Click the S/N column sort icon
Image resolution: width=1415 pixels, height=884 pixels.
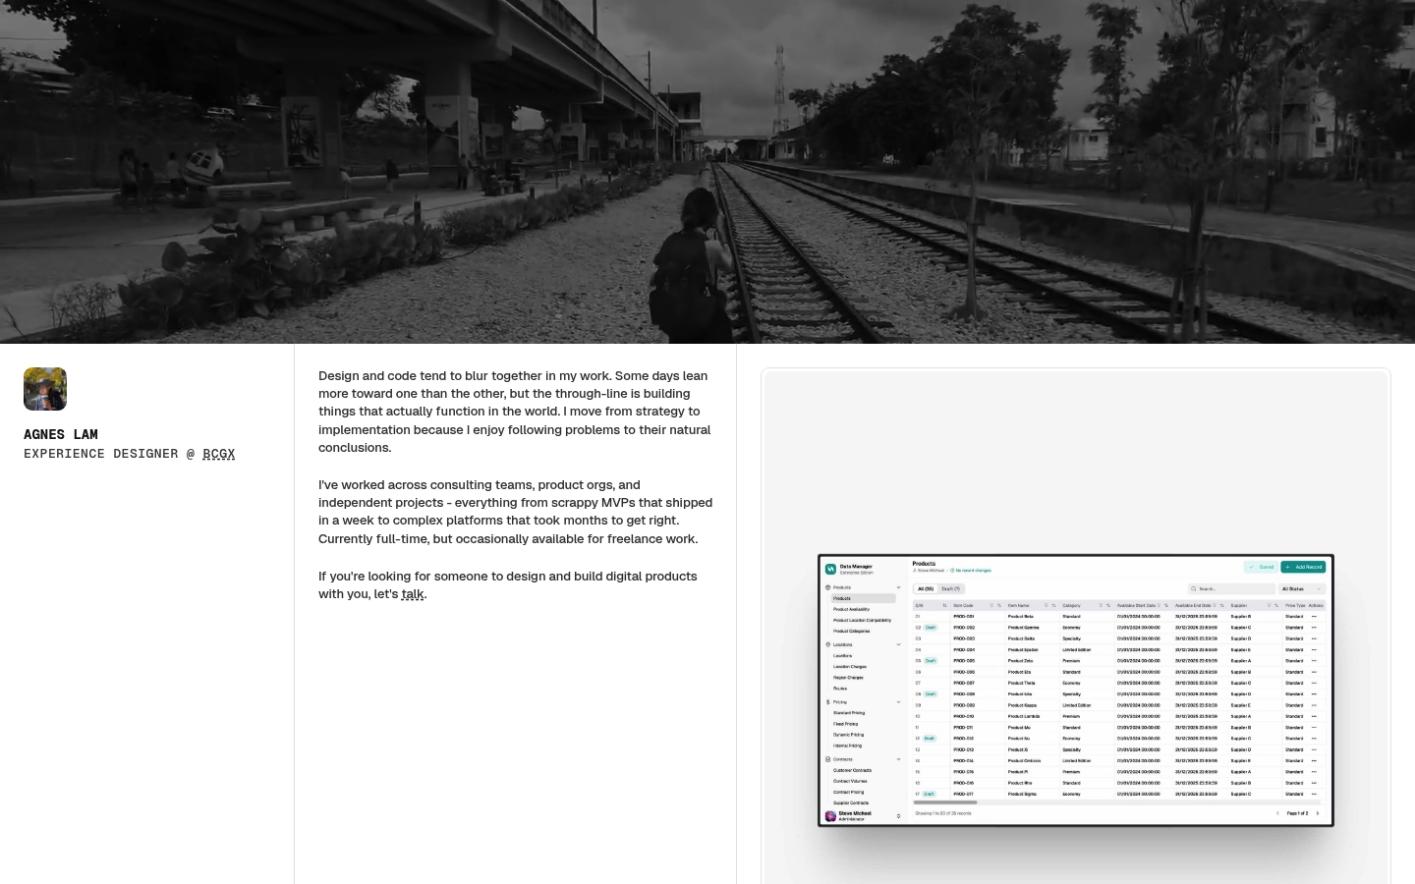[944, 605]
